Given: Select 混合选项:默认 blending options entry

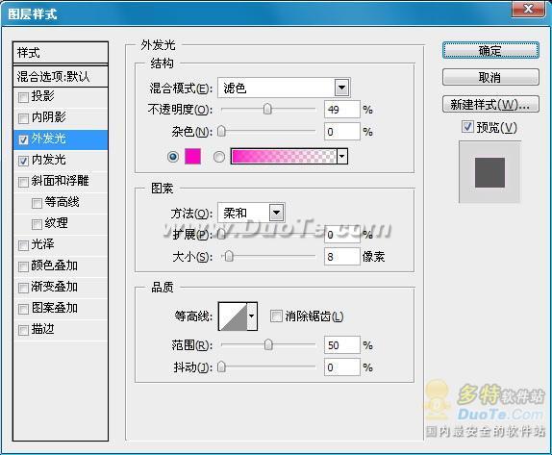Looking at the screenshot, I should (x=61, y=76).
